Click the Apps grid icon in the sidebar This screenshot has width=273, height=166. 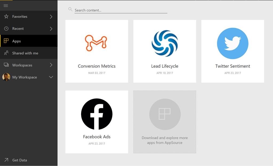pyautogui.click(x=6, y=41)
